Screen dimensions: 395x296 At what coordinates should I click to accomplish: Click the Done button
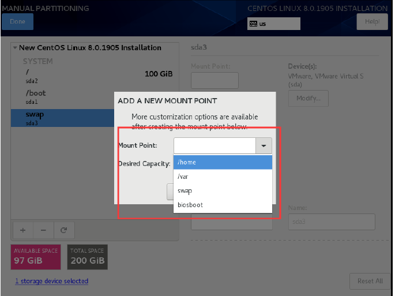[x=18, y=21]
